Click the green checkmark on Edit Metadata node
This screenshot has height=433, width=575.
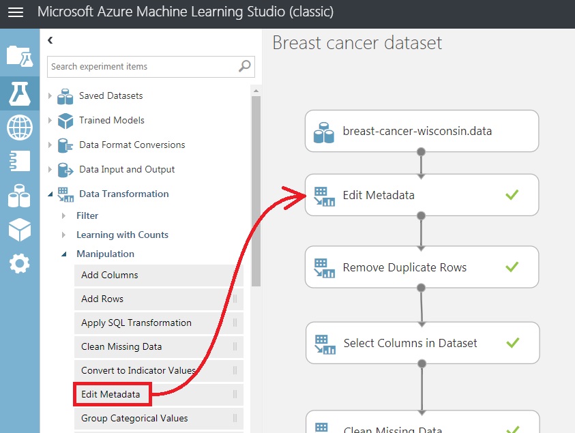point(512,195)
